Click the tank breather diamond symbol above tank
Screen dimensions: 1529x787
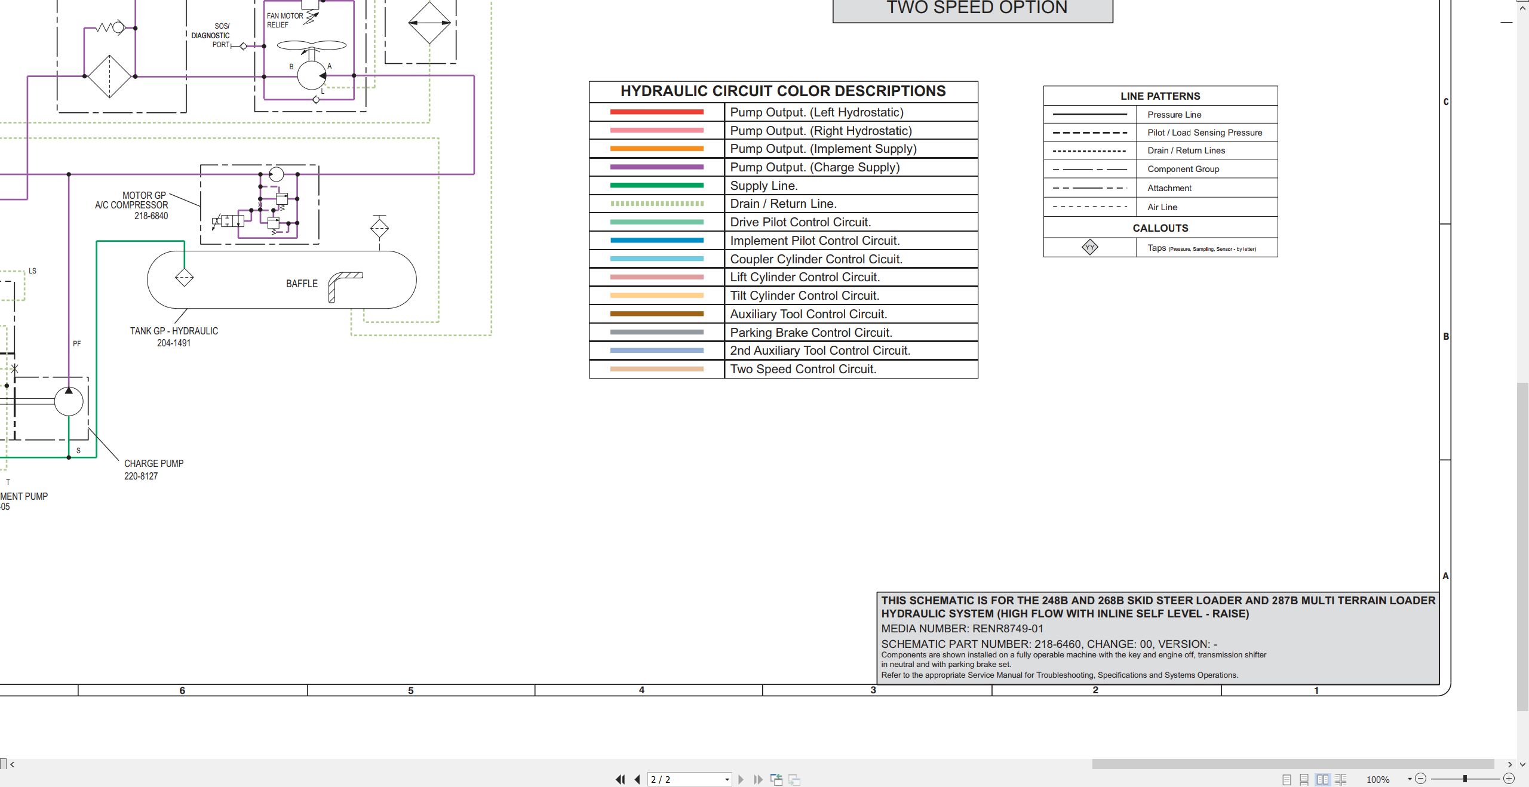tap(379, 228)
